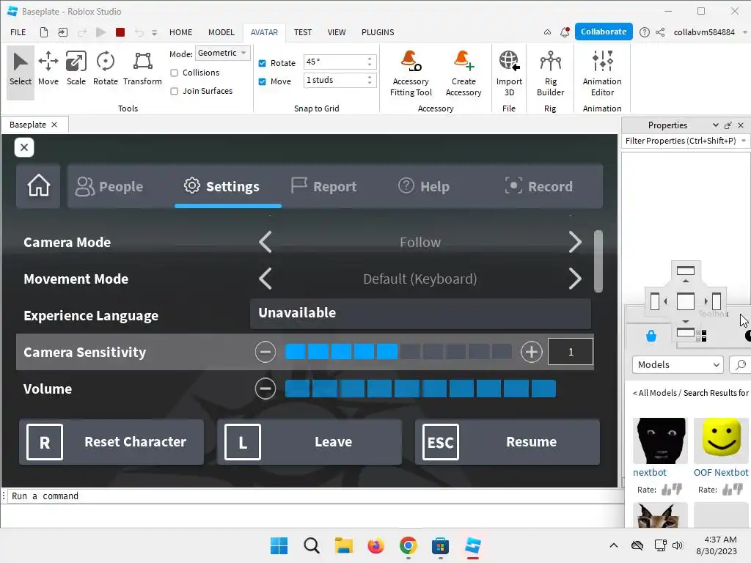This screenshot has height=563, width=751.
Task: Uncheck the Rotate snap checkbox
Action: 262,63
